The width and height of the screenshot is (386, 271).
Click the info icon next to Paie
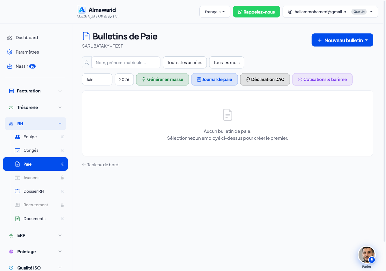pyautogui.click(x=63, y=164)
